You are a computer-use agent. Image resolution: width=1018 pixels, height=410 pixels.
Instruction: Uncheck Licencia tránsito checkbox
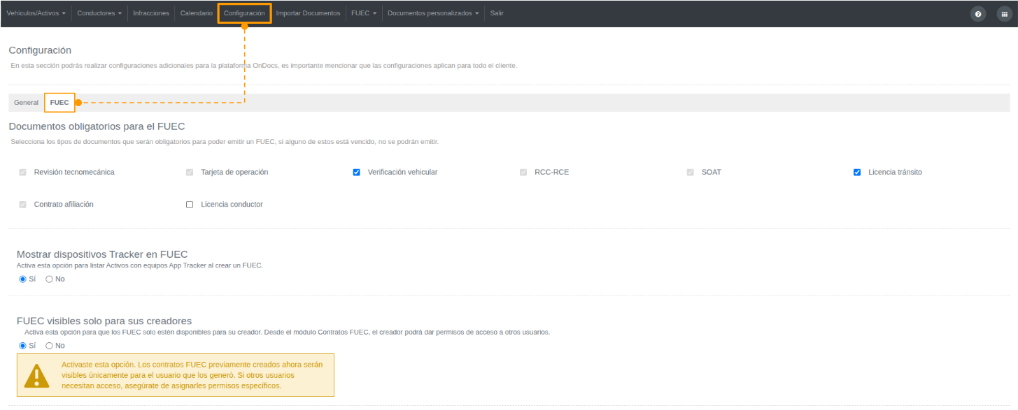point(857,173)
